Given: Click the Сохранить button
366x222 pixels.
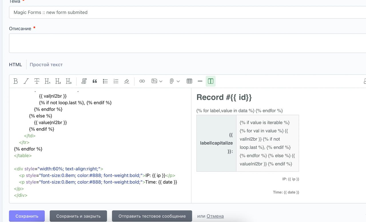Looking at the screenshot, I should coord(27,216).
